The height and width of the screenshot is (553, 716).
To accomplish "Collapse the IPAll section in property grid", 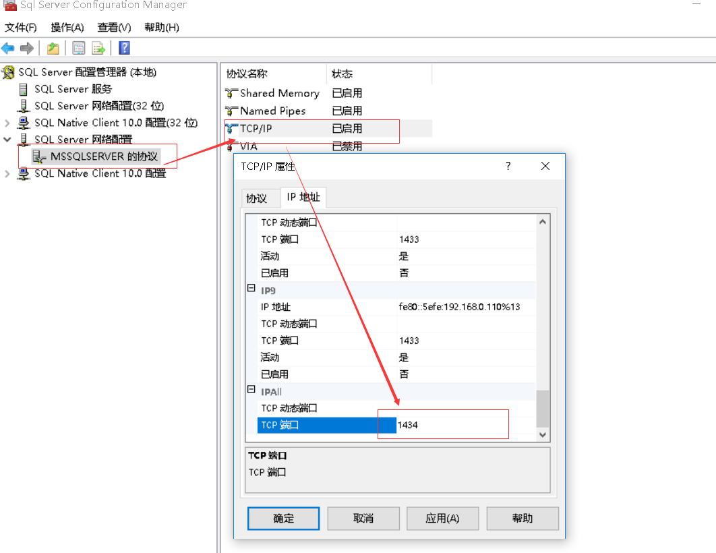I will tap(251, 390).
